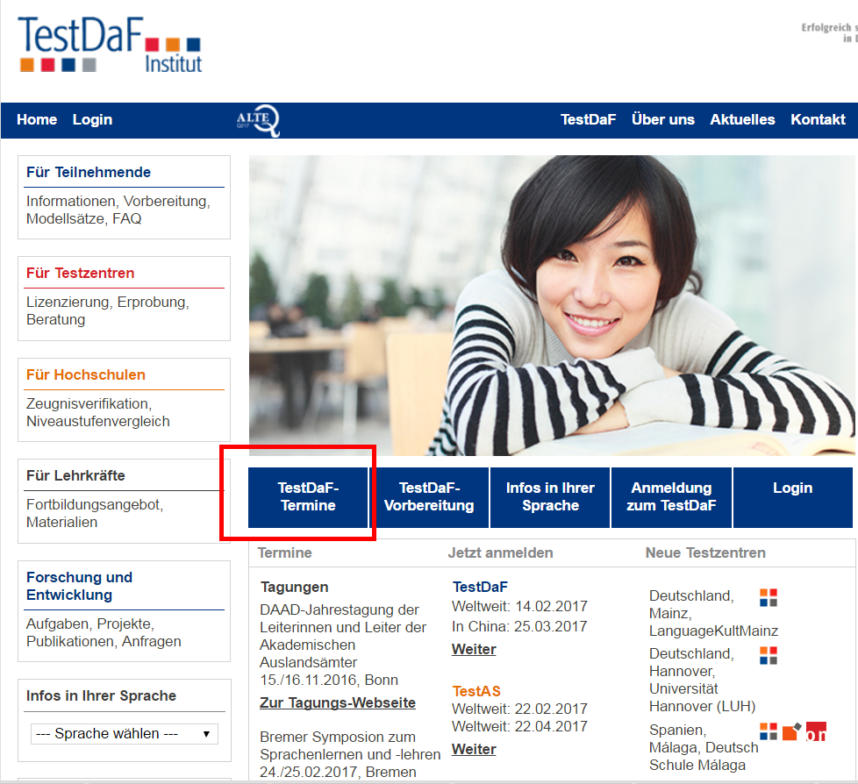Screen dimensions: 858x784
Task: Click the 'Weltweit: 22.02.2017' date
Action: (520, 709)
